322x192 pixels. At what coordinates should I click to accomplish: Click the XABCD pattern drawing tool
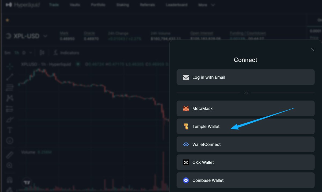[x=9, y=98]
